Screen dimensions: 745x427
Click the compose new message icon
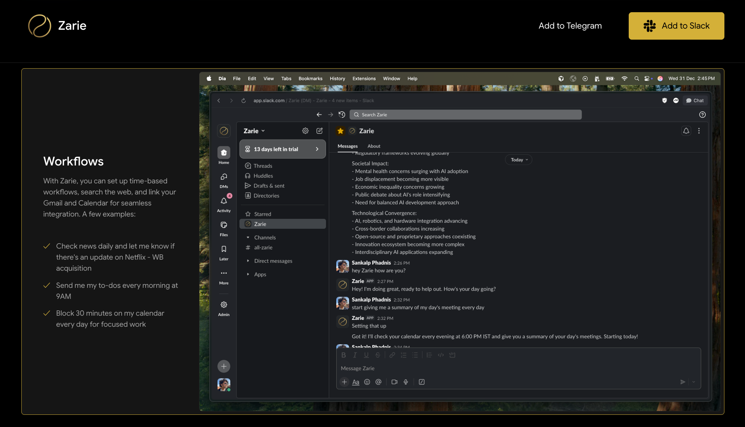pos(320,131)
